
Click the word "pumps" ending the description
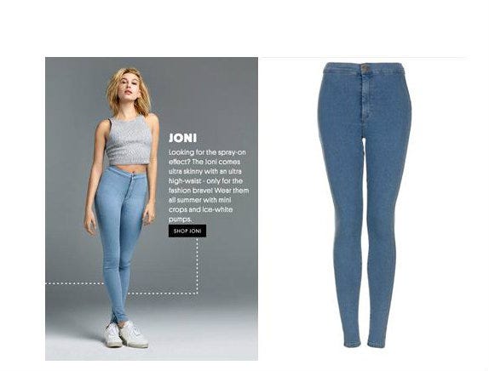tap(180, 220)
